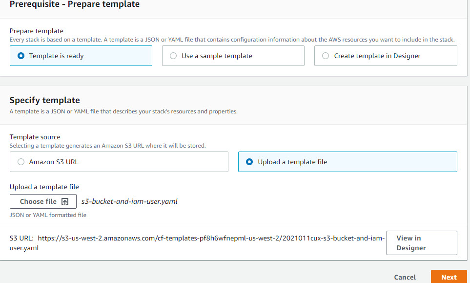Click the Template source label
Screen dimensions: 470x283
pyautogui.click(x=35, y=137)
